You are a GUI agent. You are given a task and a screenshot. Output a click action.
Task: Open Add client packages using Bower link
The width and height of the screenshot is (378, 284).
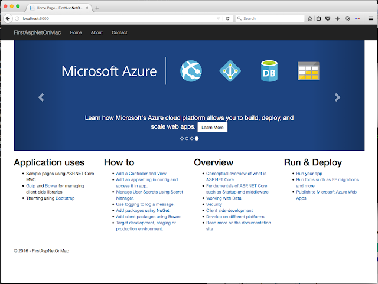coord(149,217)
